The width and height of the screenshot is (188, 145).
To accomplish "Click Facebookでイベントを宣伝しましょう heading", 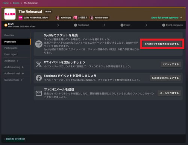I will tap(70, 76).
